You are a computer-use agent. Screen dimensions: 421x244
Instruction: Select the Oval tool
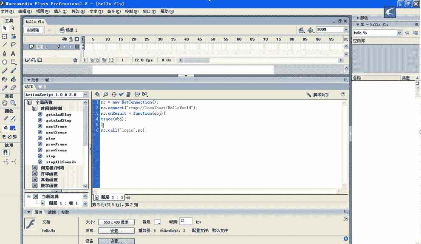[x=5, y=62]
